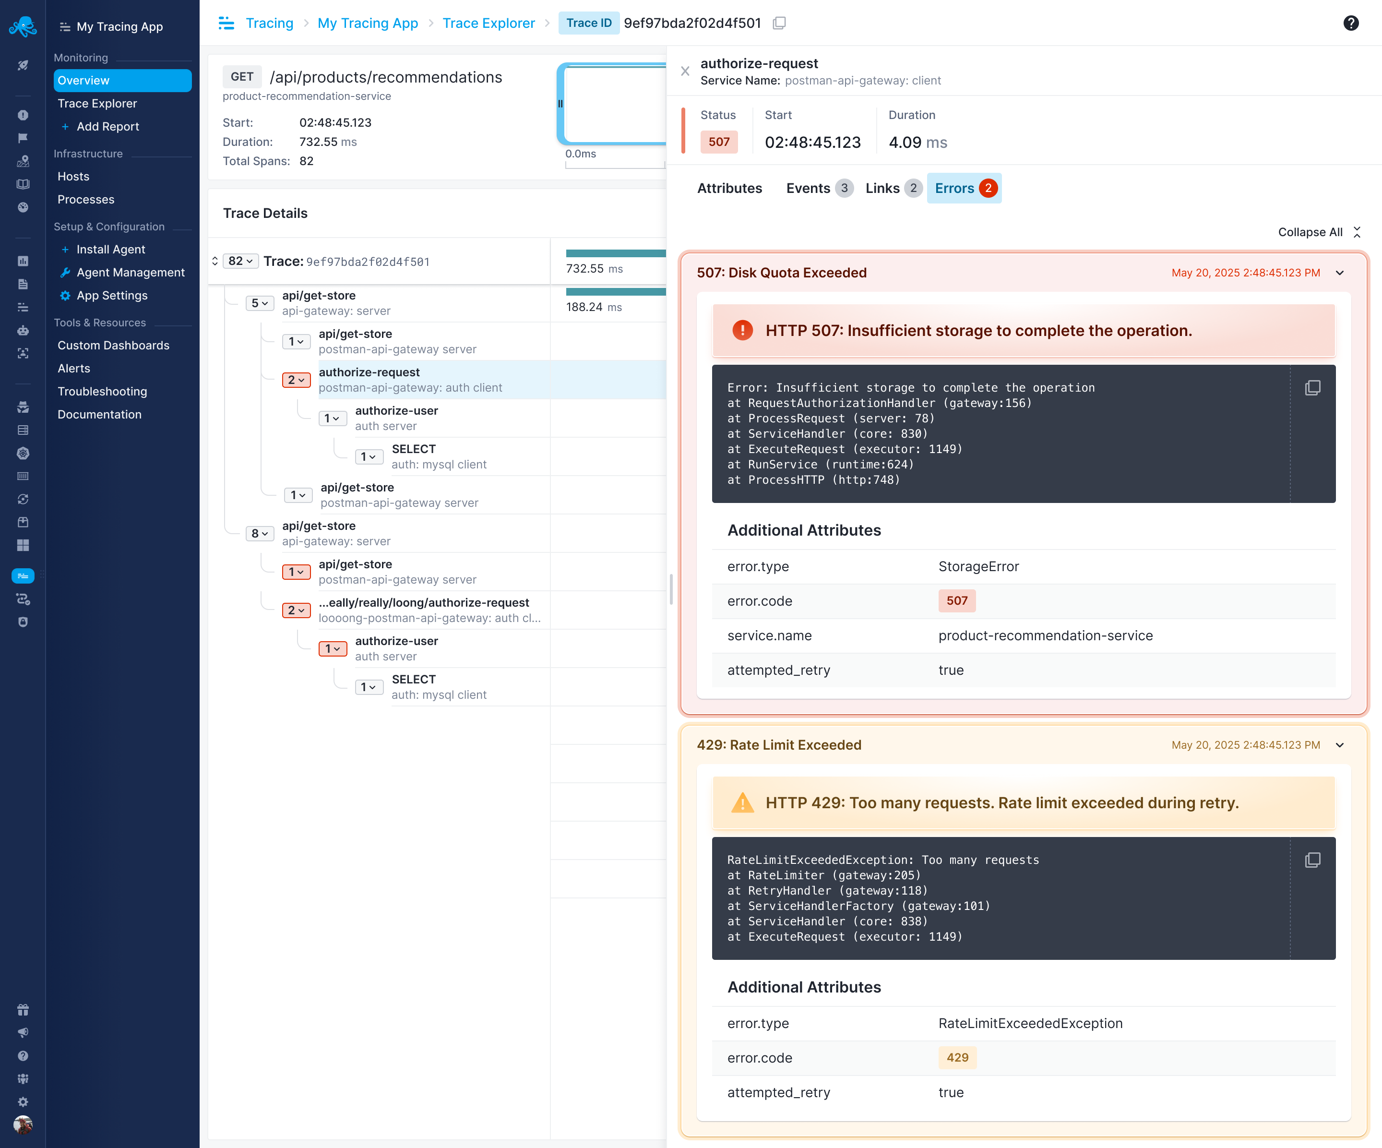
Task: Switch to the Attributes tab
Action: click(x=729, y=188)
